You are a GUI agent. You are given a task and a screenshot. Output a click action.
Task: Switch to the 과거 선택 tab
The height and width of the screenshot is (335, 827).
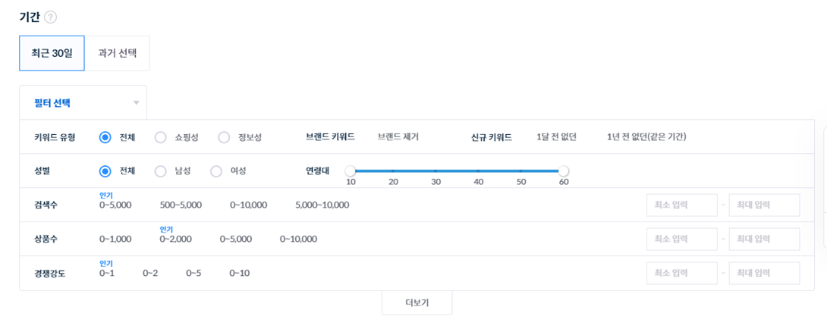coord(118,53)
